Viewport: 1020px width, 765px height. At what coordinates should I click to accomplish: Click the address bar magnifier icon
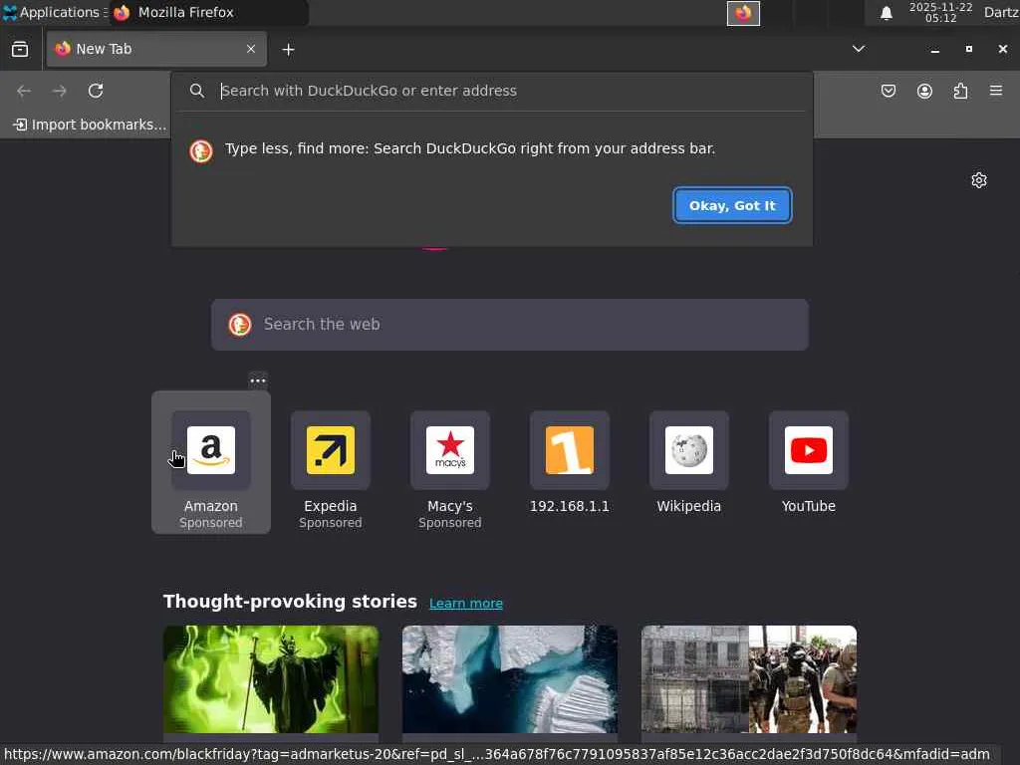(x=197, y=91)
